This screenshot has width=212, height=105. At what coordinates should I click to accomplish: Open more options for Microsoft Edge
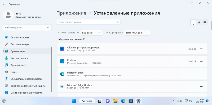click(x=201, y=74)
